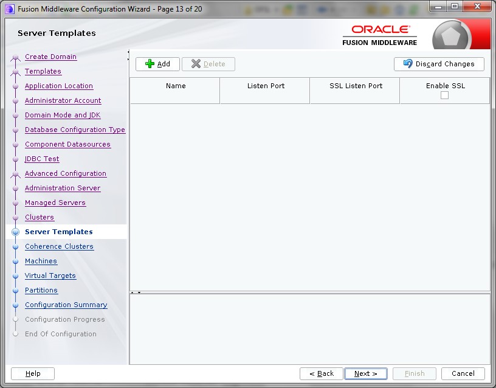The image size is (496, 388).
Task: Click the gray X Delete icon
Action: pos(196,64)
